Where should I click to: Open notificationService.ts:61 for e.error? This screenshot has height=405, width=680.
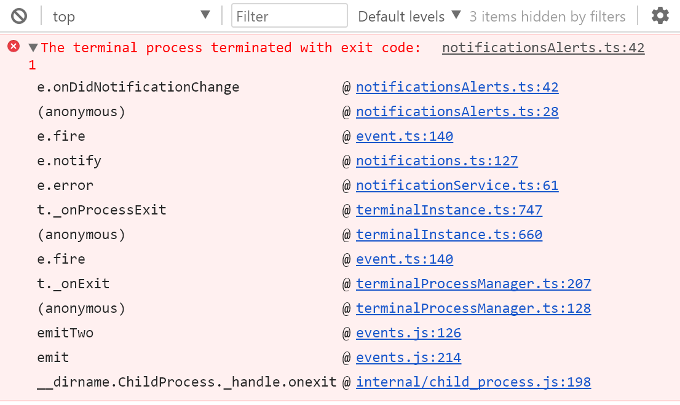tap(457, 185)
